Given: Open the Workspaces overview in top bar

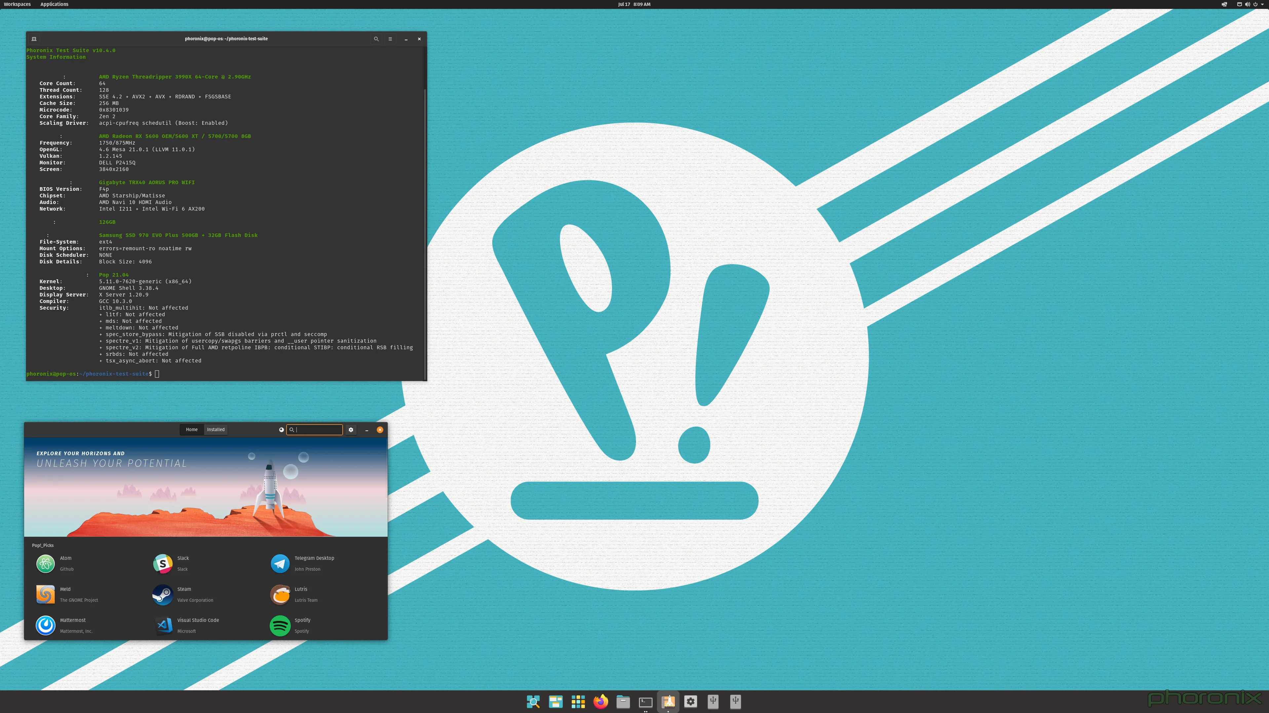Looking at the screenshot, I should (17, 4).
